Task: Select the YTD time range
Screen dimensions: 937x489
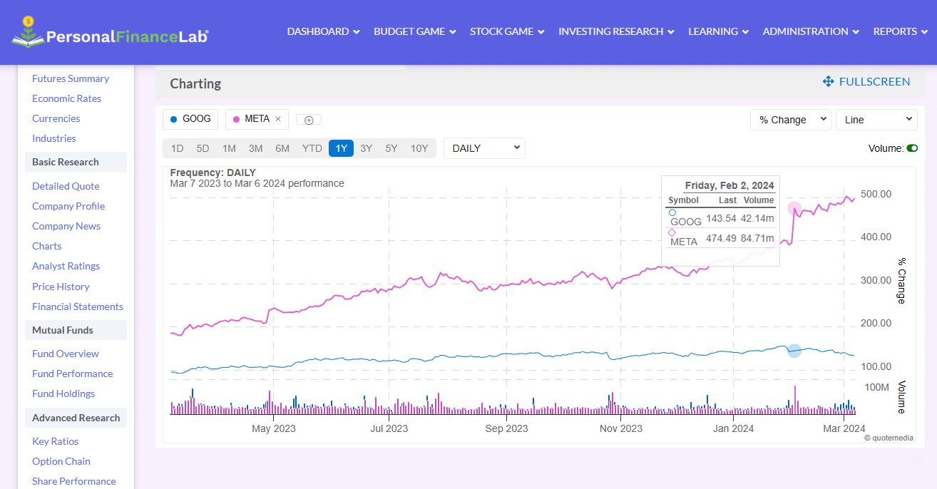Action: 312,148
